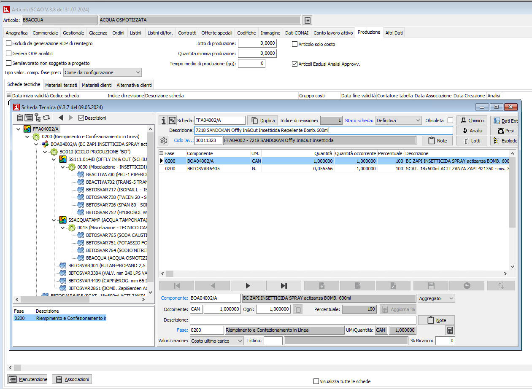
Task: Click the SSACQUATAMP colored puzzle icon
Action: point(62,220)
